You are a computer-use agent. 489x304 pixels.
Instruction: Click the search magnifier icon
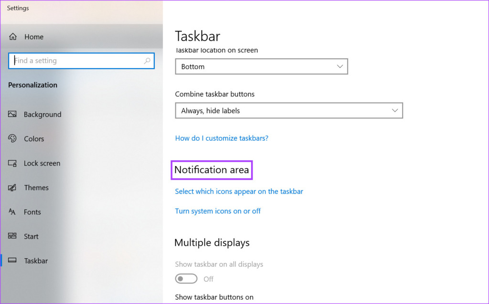click(148, 61)
